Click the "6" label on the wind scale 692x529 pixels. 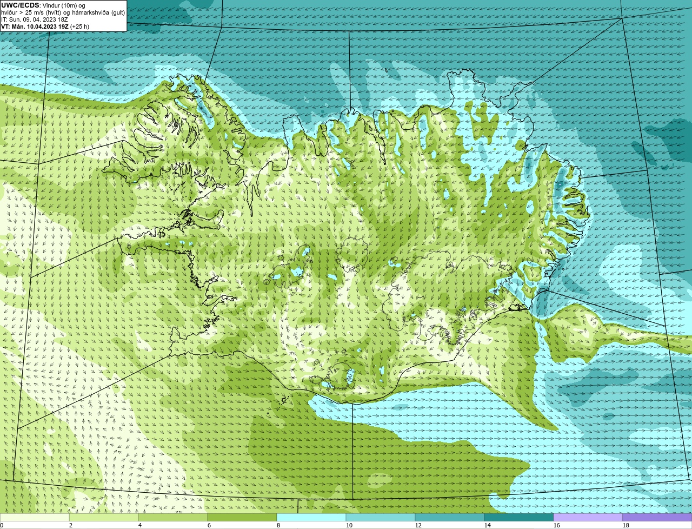209,525
